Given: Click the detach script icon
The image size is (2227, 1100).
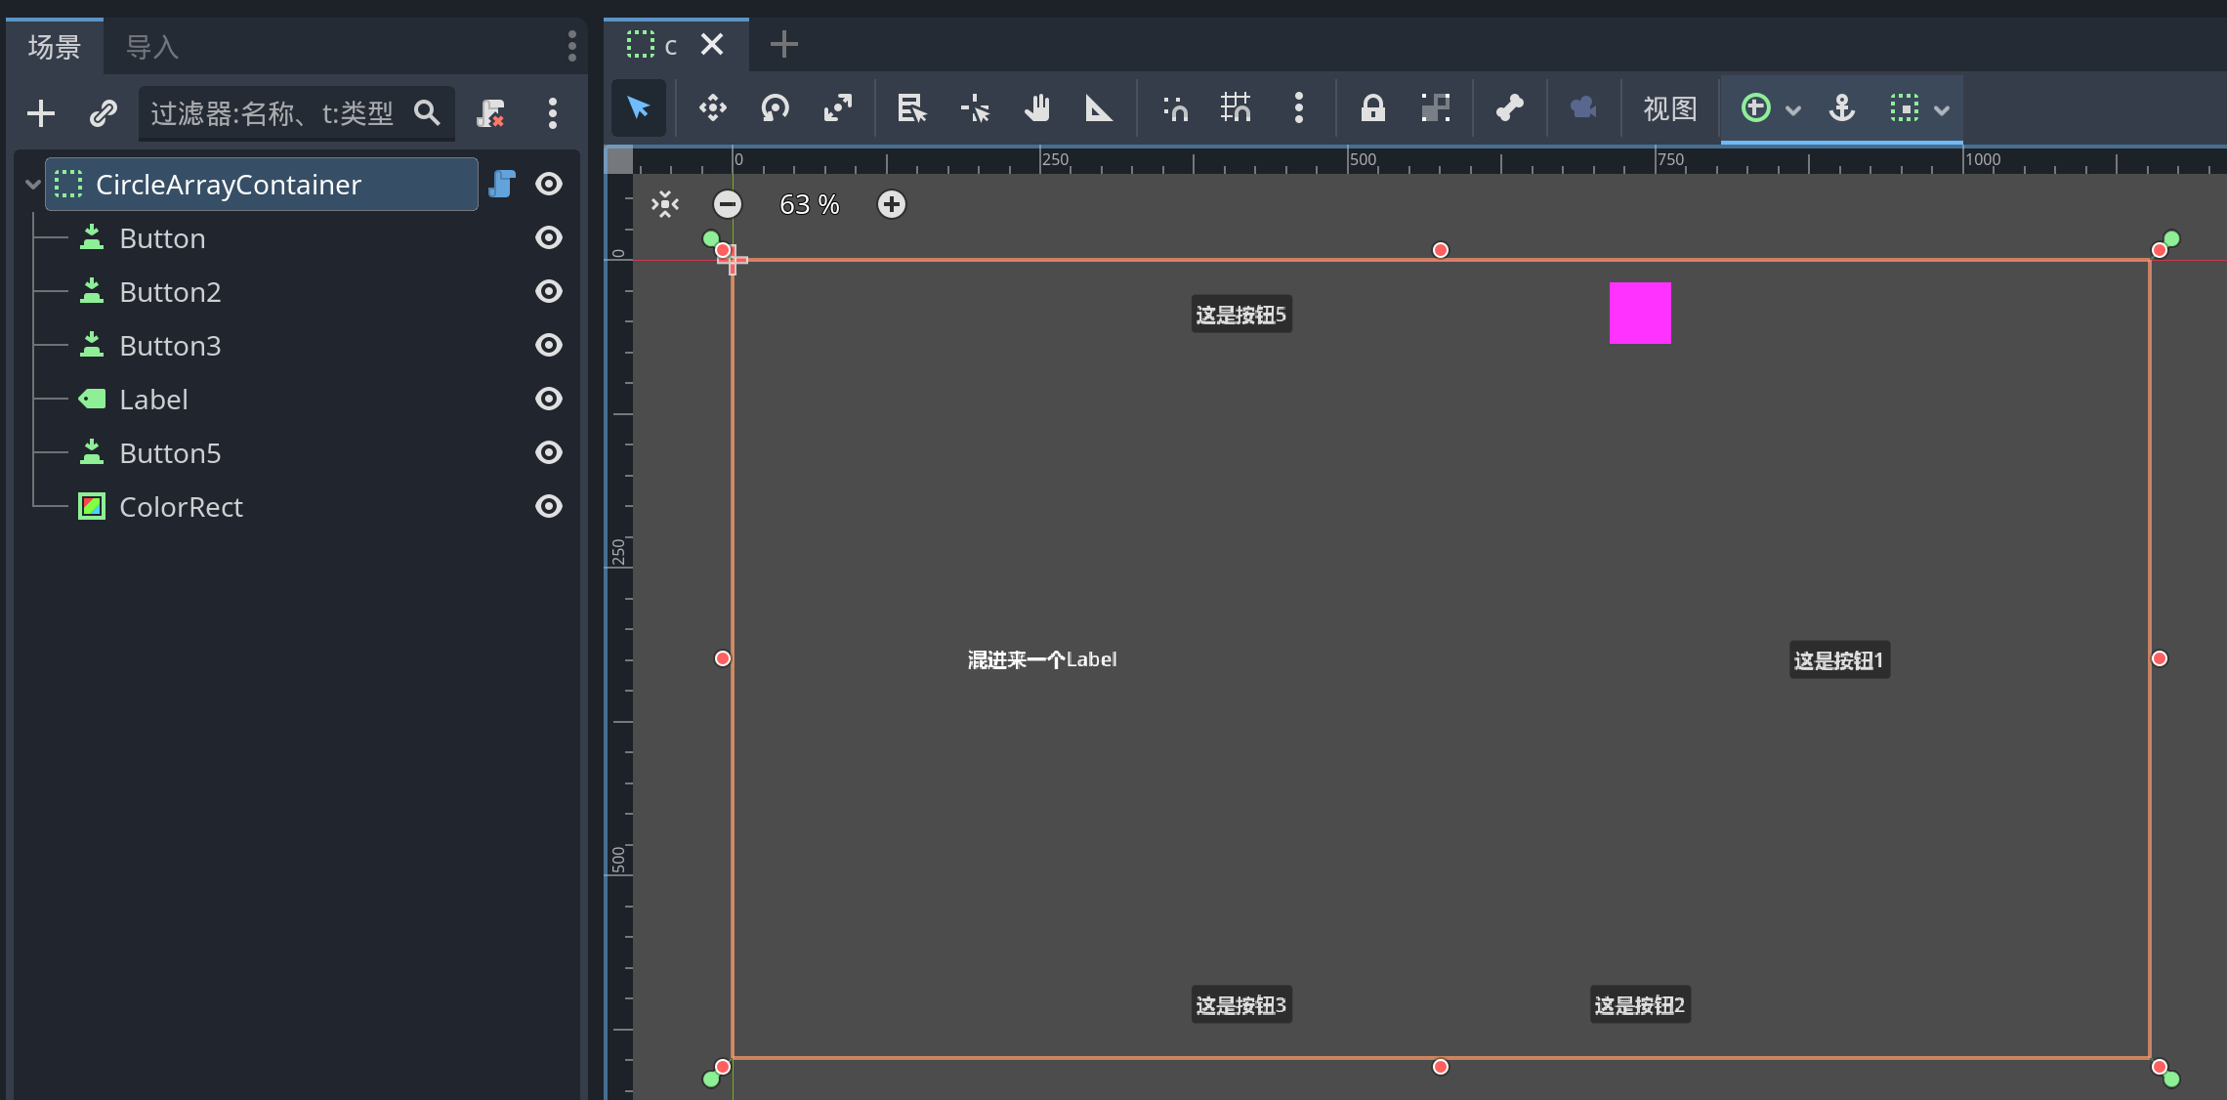Looking at the screenshot, I should pos(490,113).
